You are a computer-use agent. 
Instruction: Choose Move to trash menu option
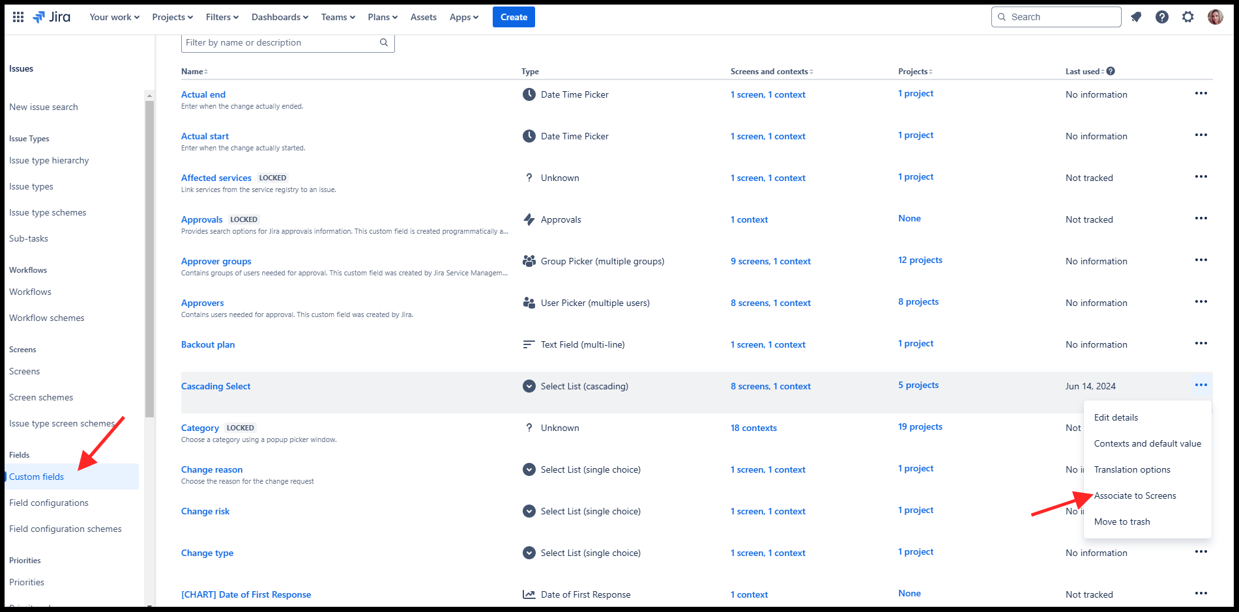(1122, 522)
